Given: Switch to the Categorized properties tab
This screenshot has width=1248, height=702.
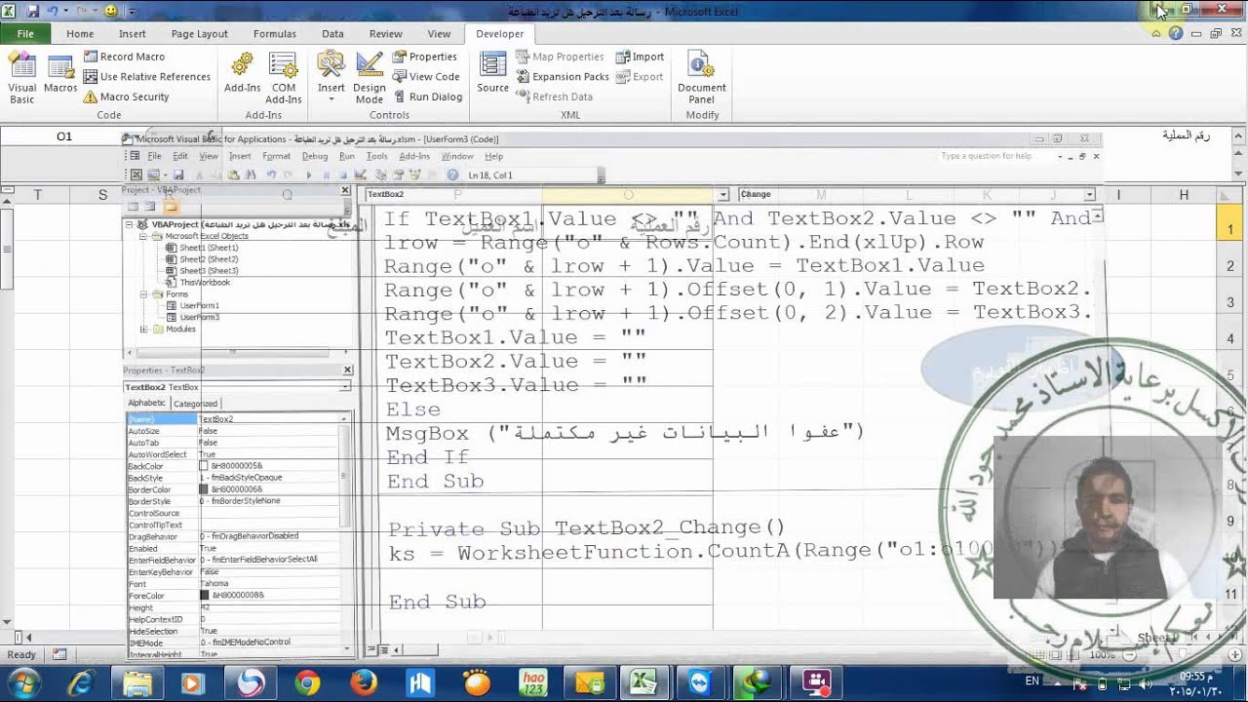Looking at the screenshot, I should click(x=195, y=403).
